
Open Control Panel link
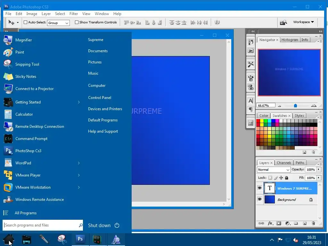[x=100, y=98]
